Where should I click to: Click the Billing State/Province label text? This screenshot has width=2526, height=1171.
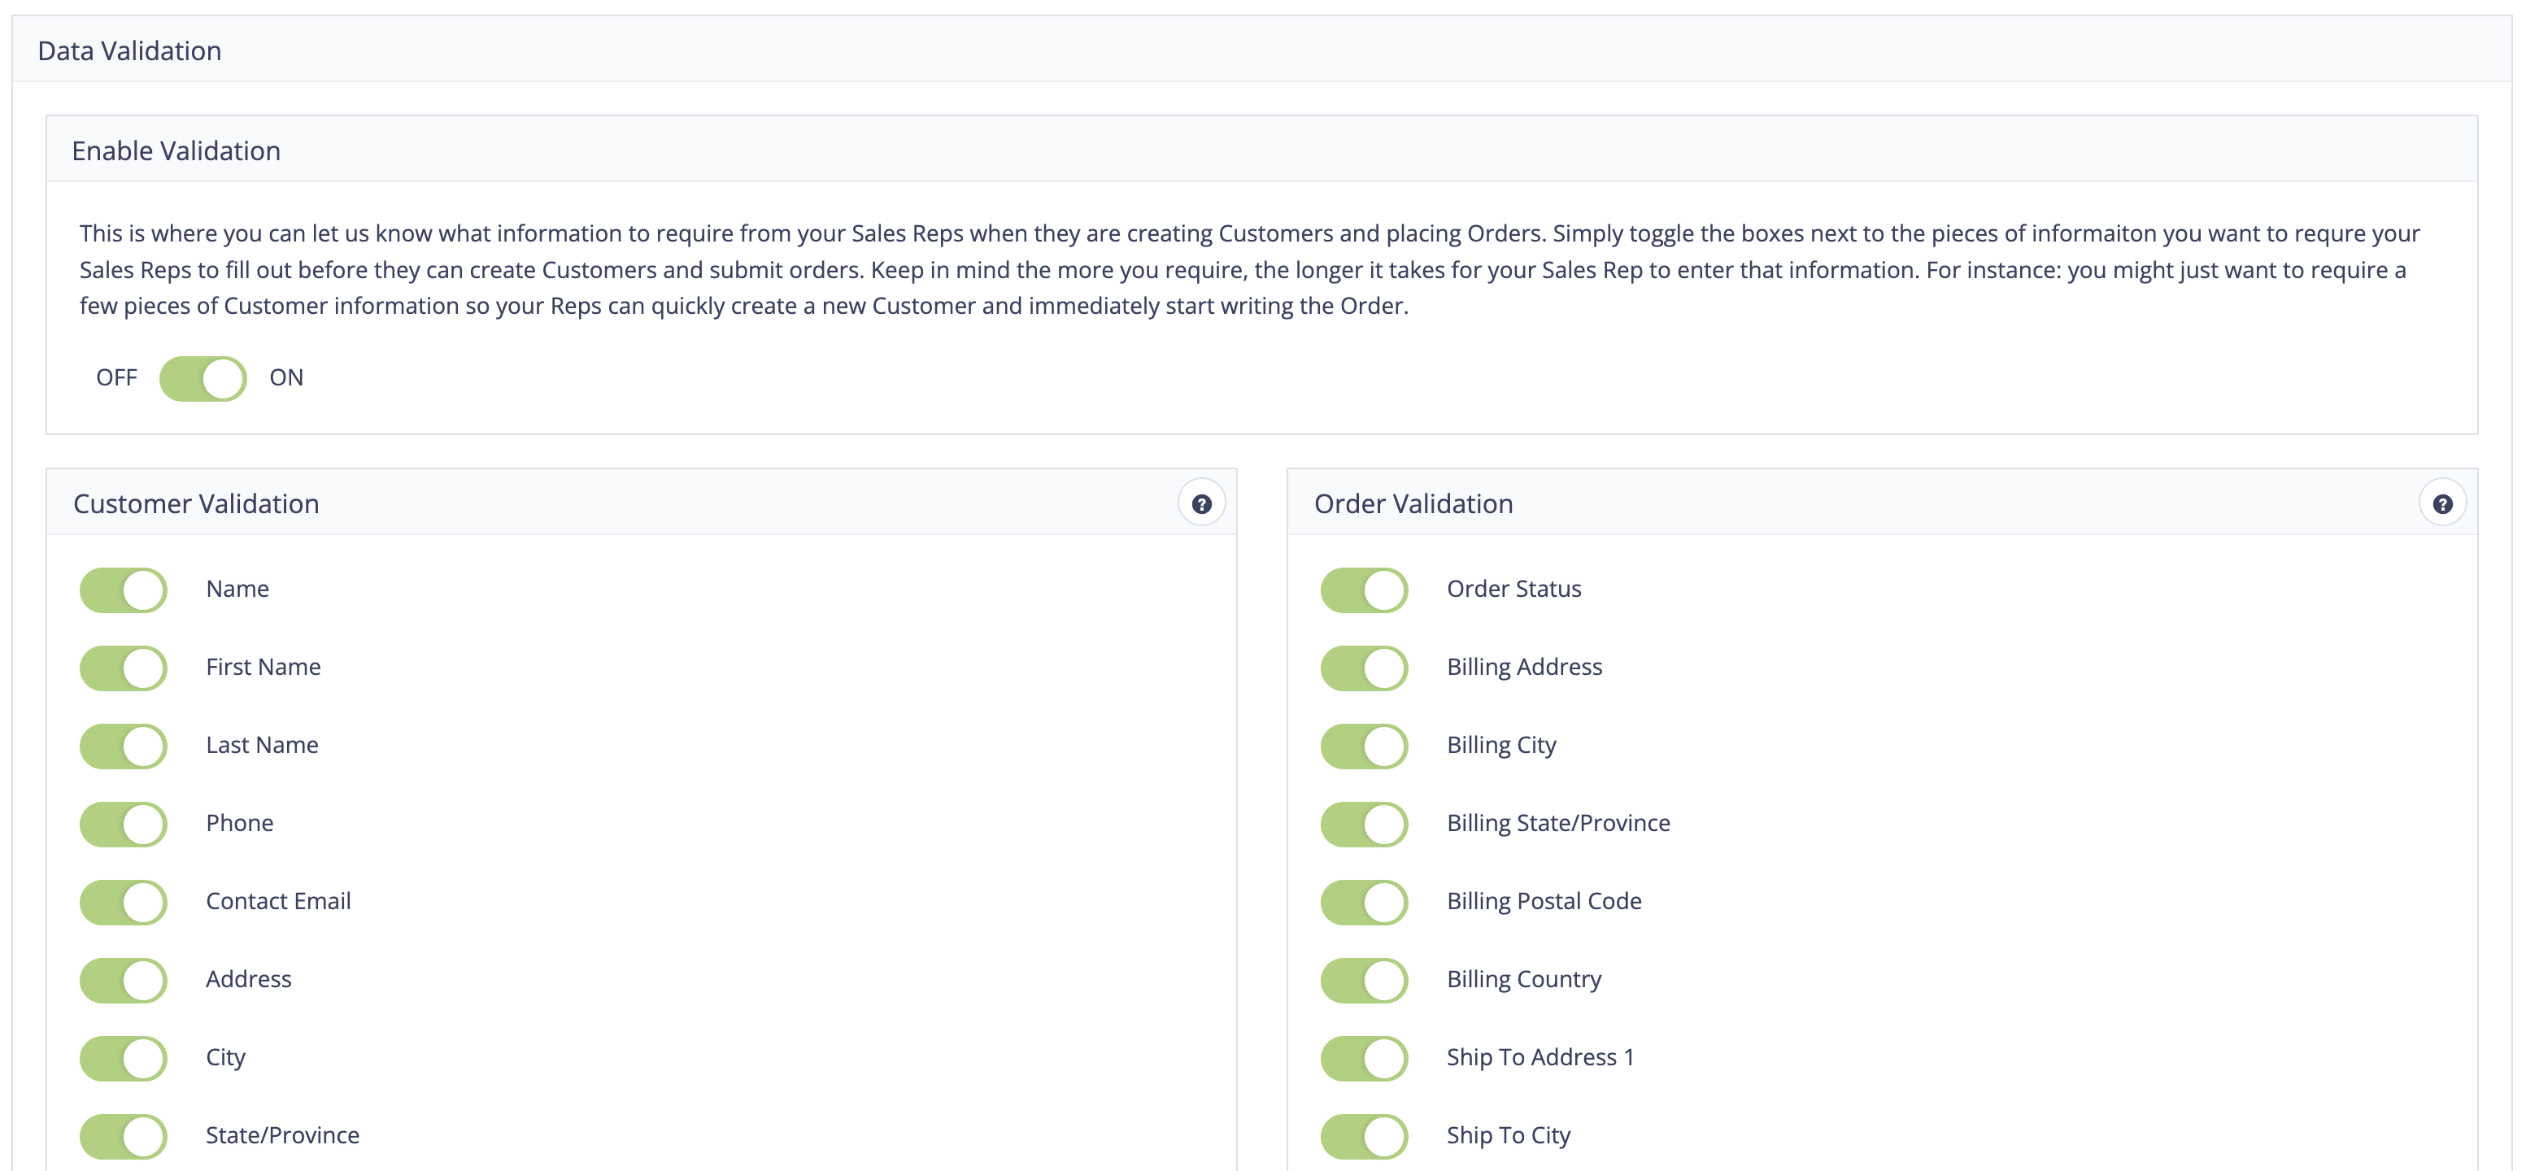(x=1558, y=823)
